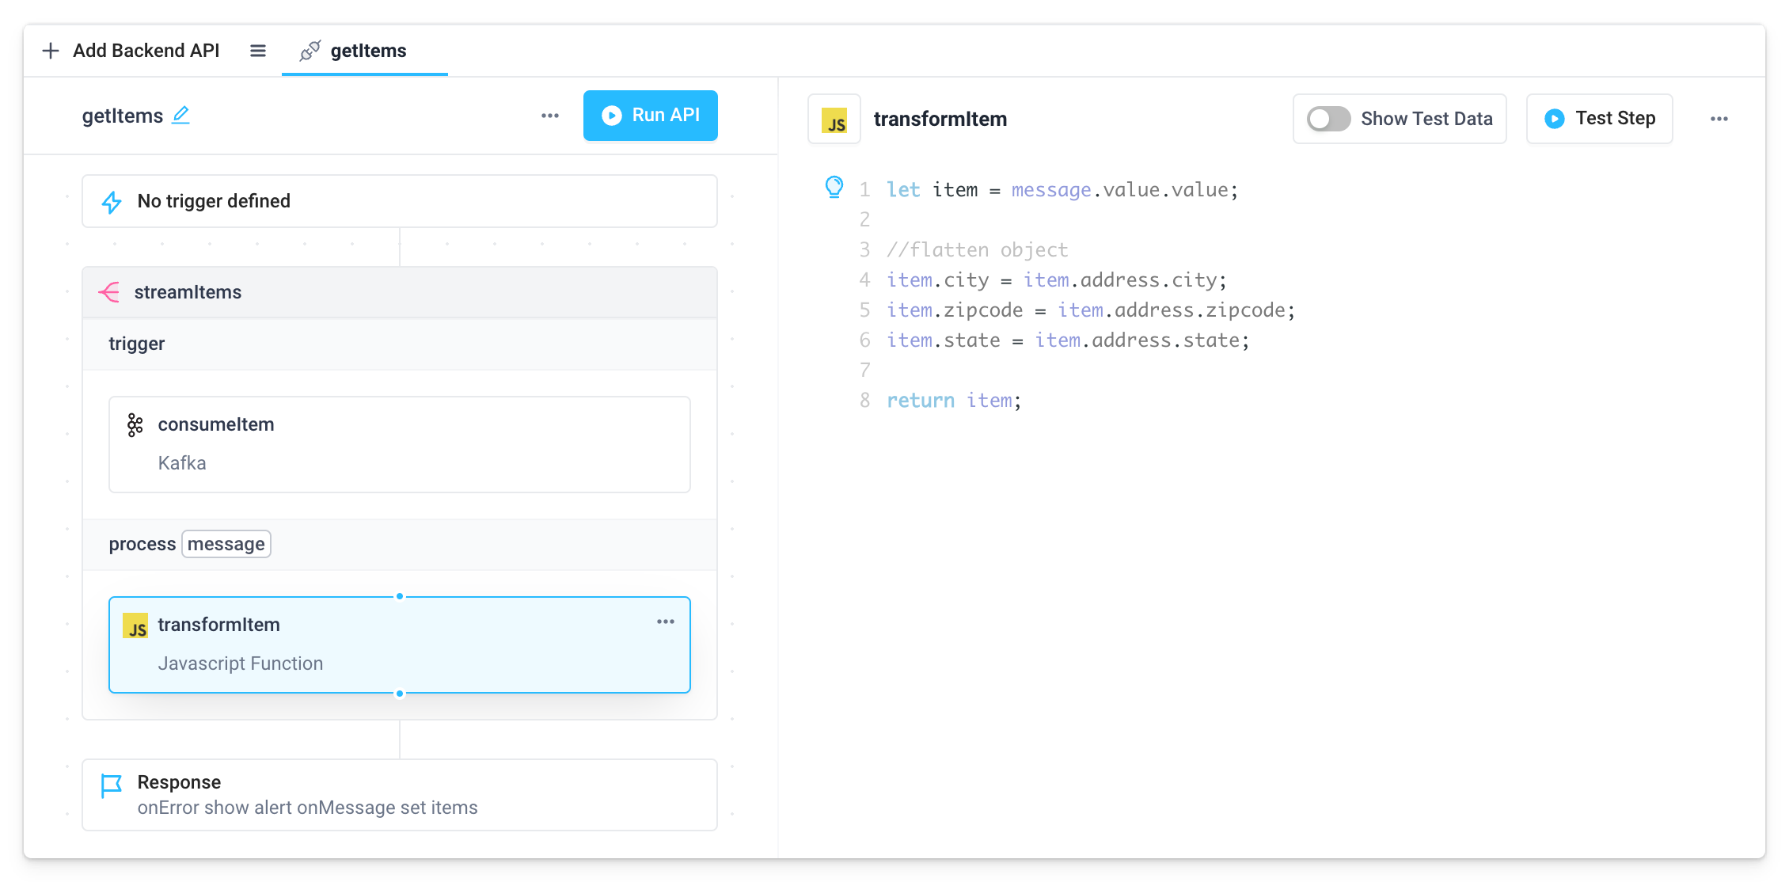This screenshot has height=882, width=1789.
Task: Click the Response flag icon
Action: [112, 785]
